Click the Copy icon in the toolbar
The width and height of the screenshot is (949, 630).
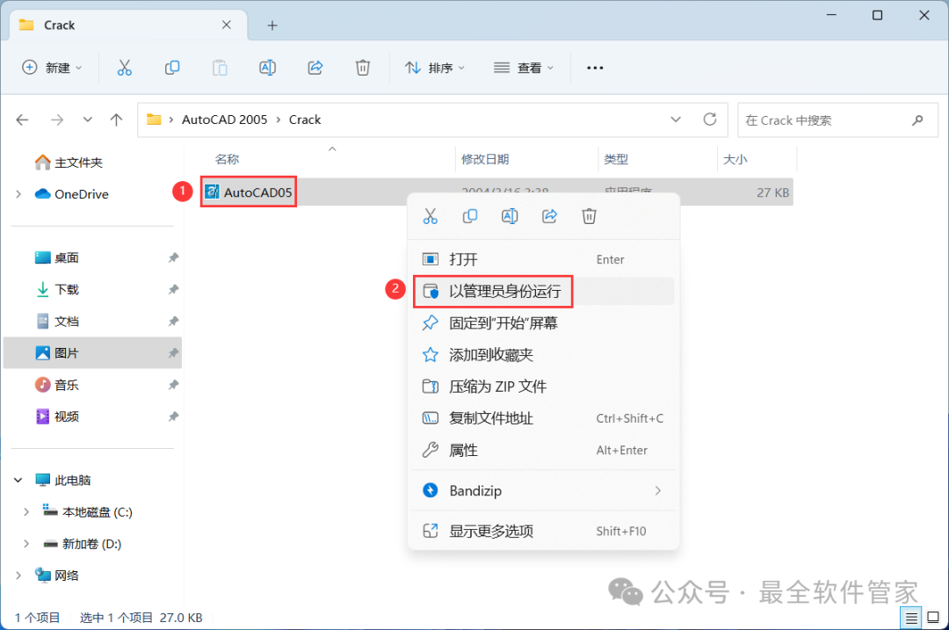[172, 68]
